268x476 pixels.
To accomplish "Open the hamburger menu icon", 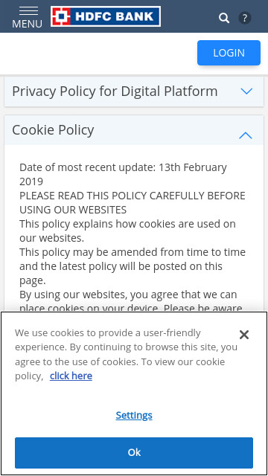I will pos(28,11).
